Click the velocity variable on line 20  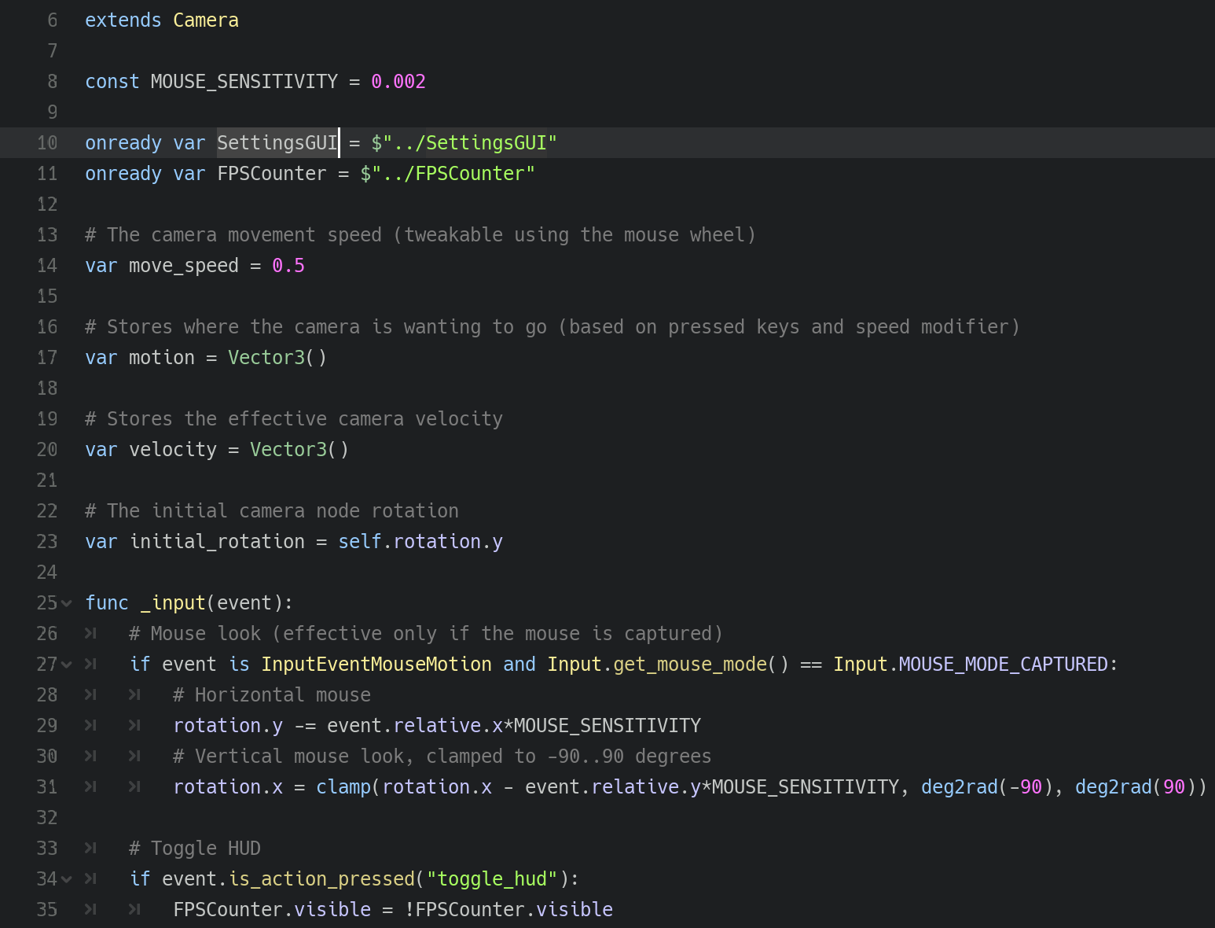(x=173, y=450)
